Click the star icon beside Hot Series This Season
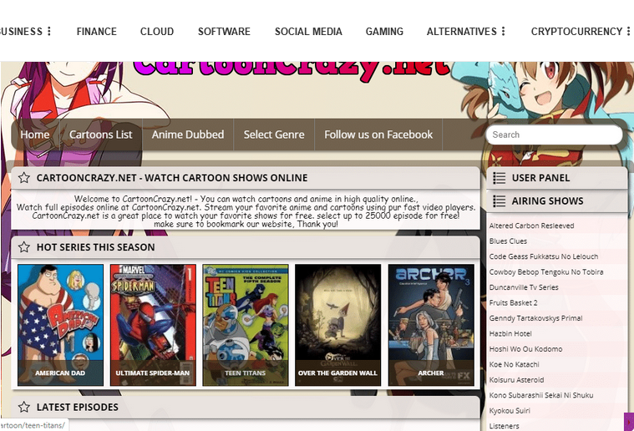634x431 pixels. point(24,247)
